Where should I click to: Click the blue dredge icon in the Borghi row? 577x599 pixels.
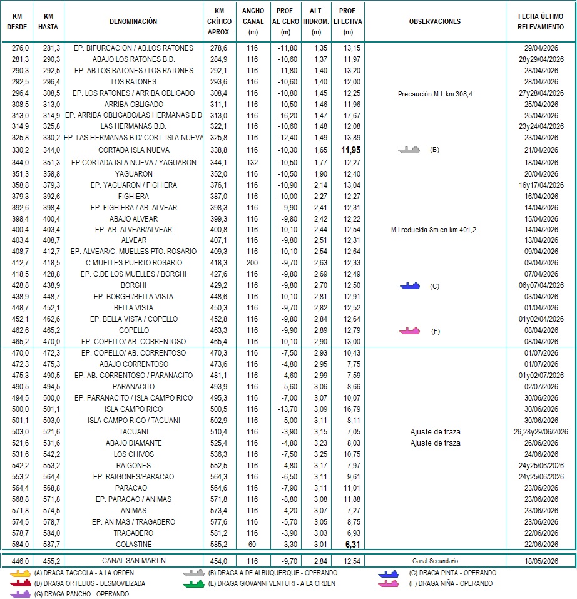click(x=410, y=286)
